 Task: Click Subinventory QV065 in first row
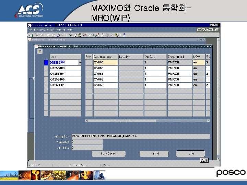106,62
